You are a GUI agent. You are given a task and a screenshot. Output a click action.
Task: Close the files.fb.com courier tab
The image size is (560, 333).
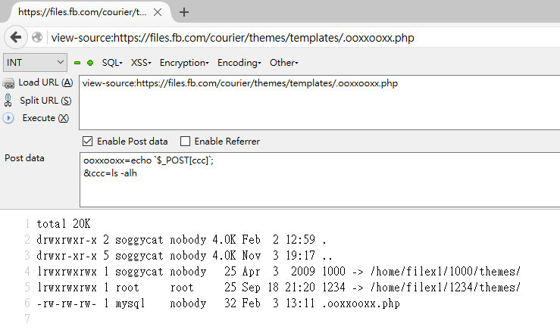click(x=158, y=12)
